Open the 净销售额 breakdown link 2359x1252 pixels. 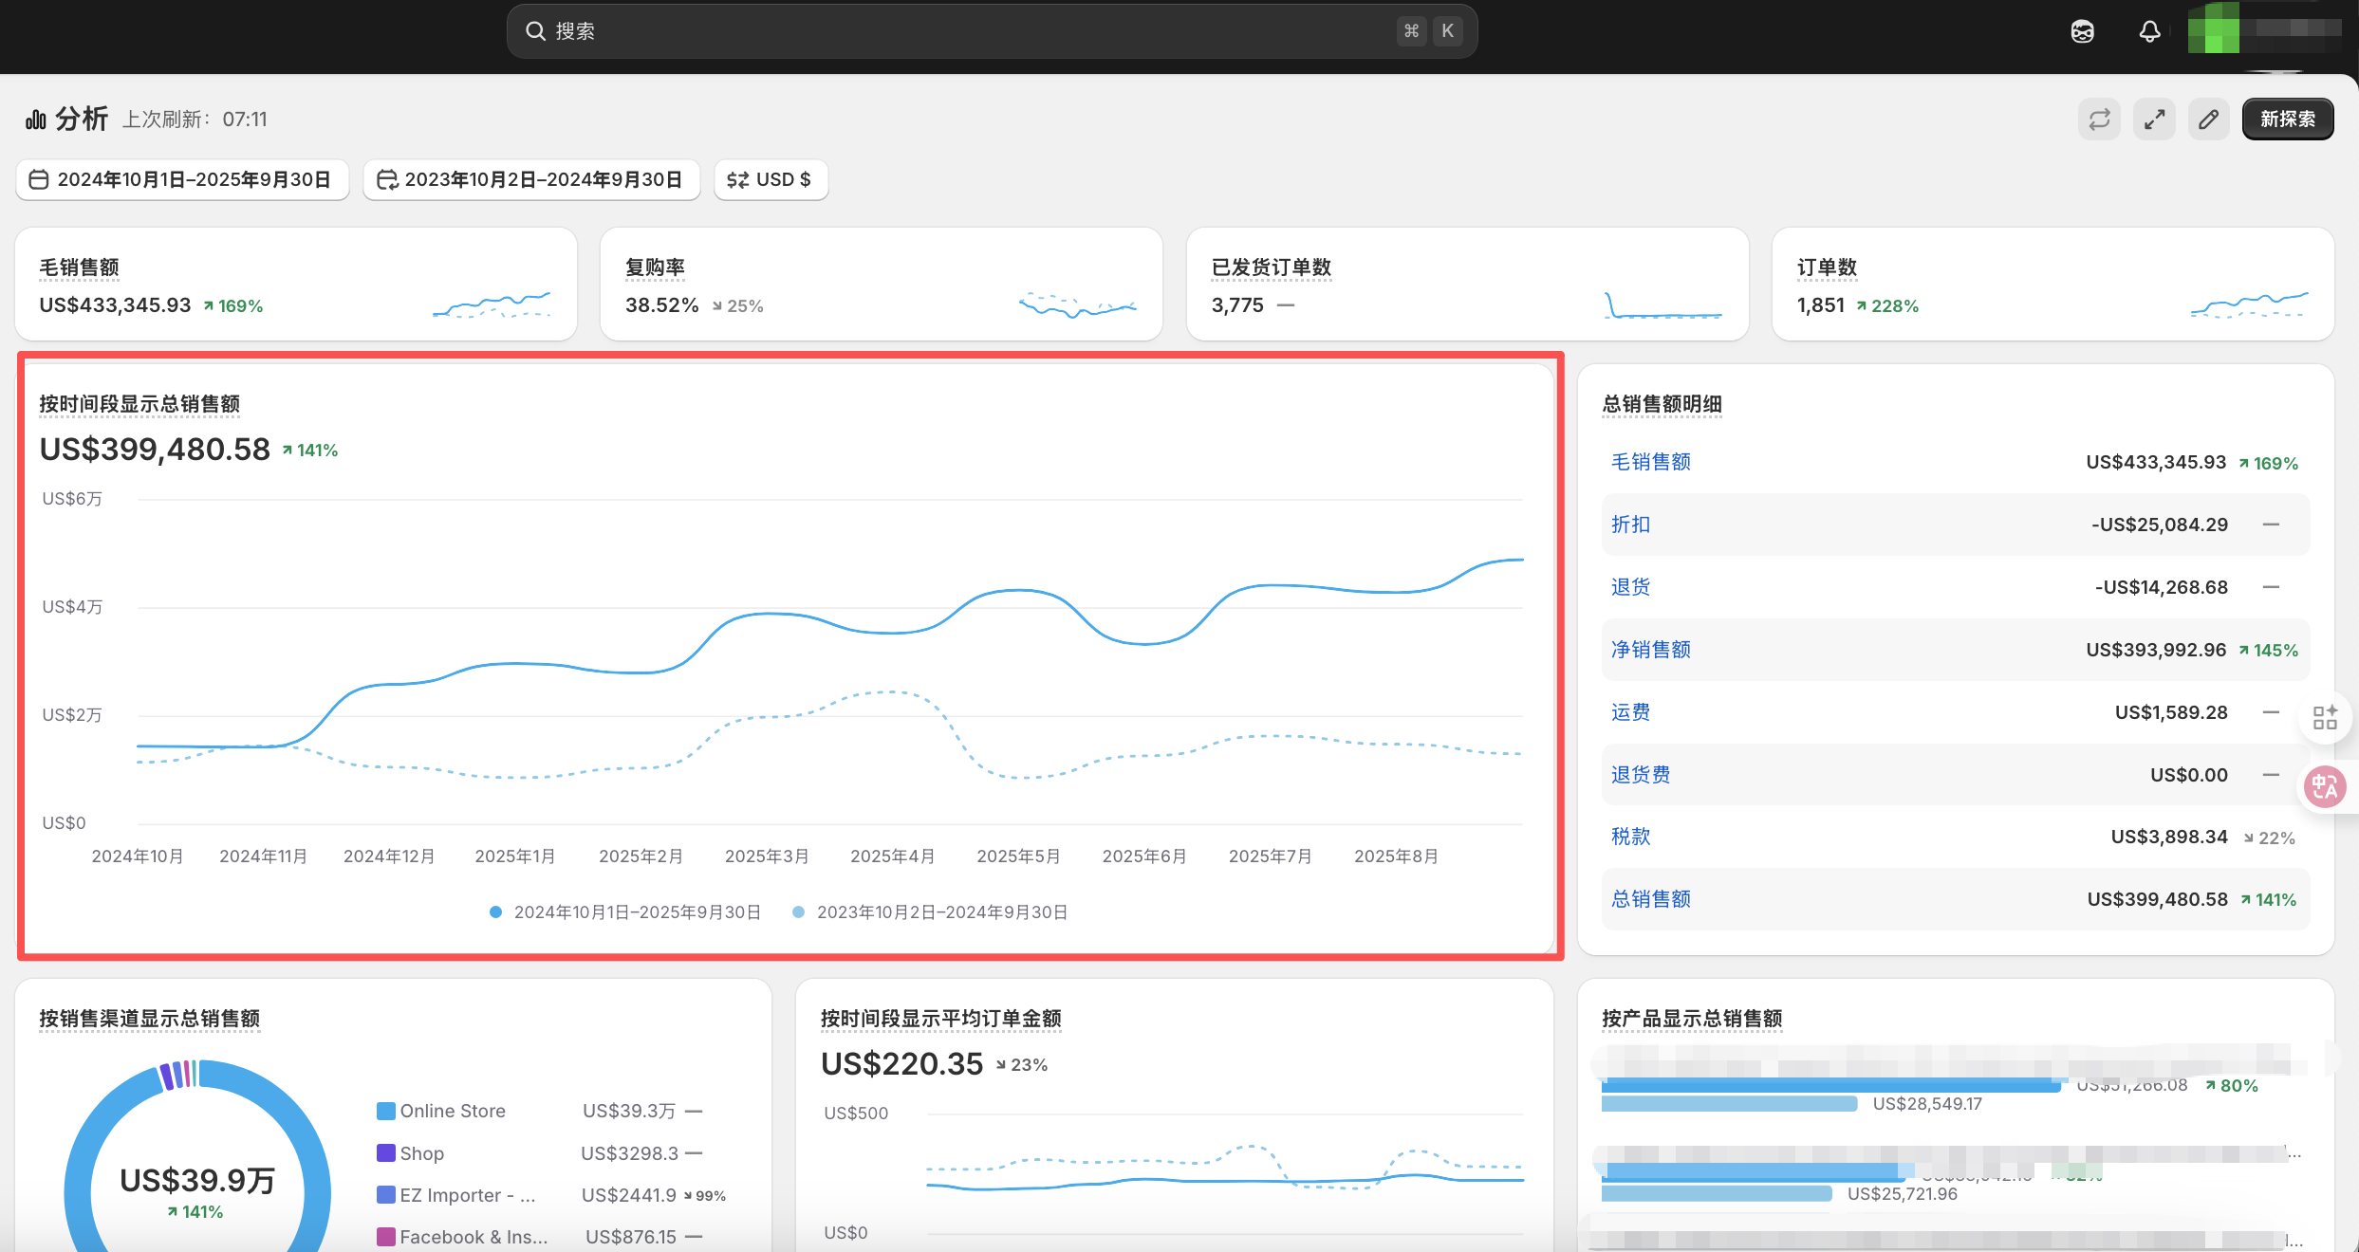point(1649,649)
